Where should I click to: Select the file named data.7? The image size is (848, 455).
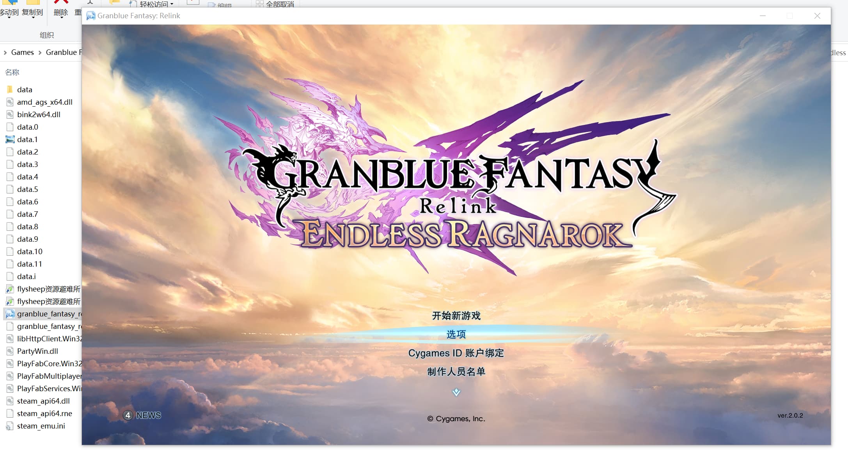click(x=28, y=214)
